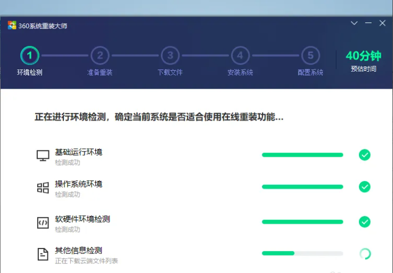This screenshot has height=273, width=393.
Task: Click the 40分钟 estimated time value
Action: (363, 56)
